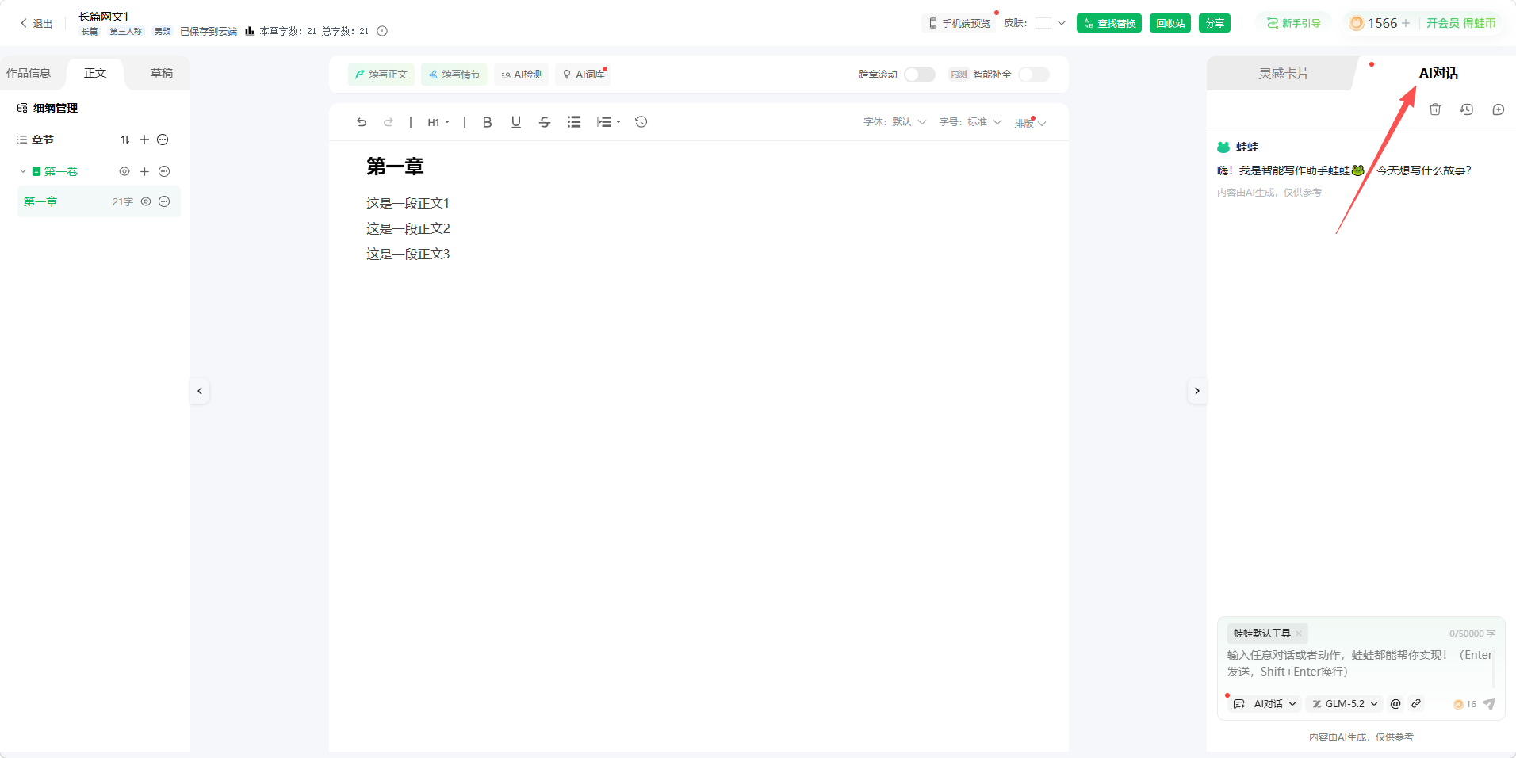The width and height of the screenshot is (1516, 758).
Task: Open the AI对话 mode dropdown in chat box
Action: pos(1266,703)
